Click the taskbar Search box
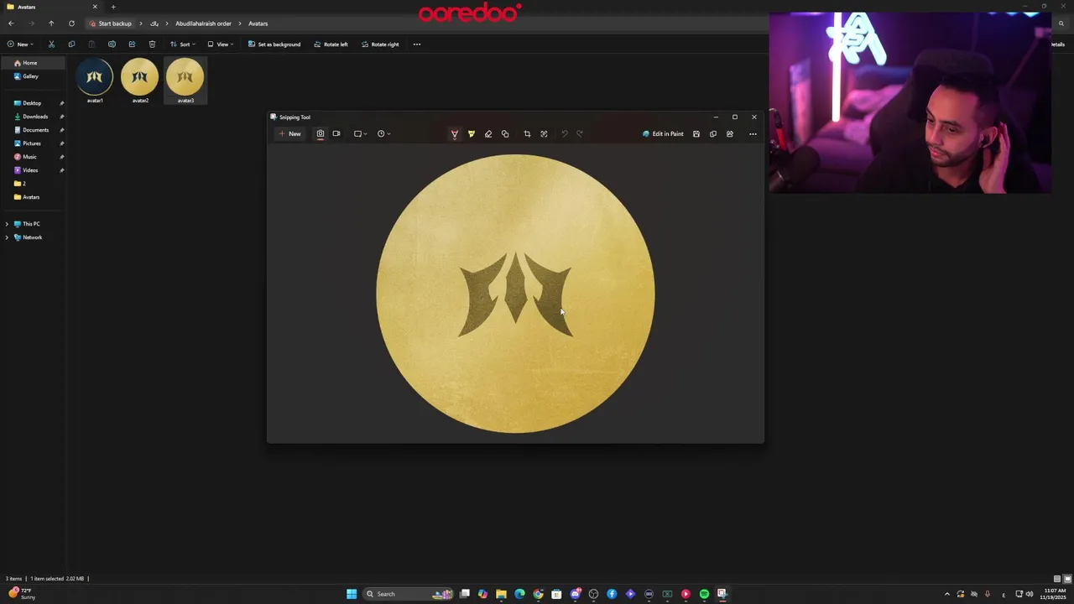The image size is (1074, 604). pos(409,594)
